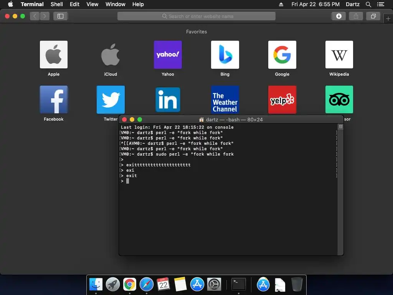Open the Terminal menu

(x=32, y=4)
